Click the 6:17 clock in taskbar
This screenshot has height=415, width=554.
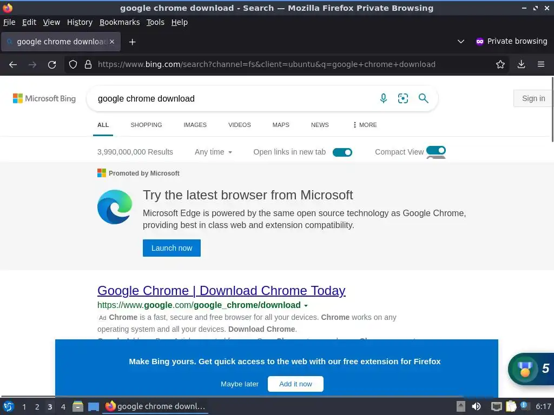coord(543,406)
